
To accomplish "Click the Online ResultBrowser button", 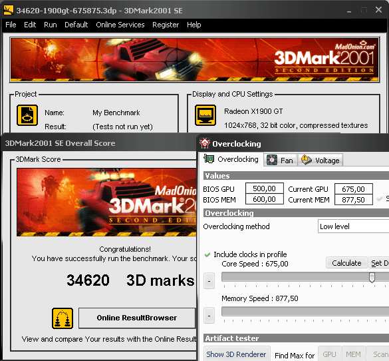I will point(137,318).
